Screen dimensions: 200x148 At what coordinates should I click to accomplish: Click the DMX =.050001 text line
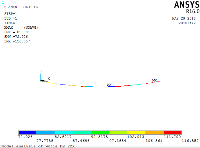(17, 32)
